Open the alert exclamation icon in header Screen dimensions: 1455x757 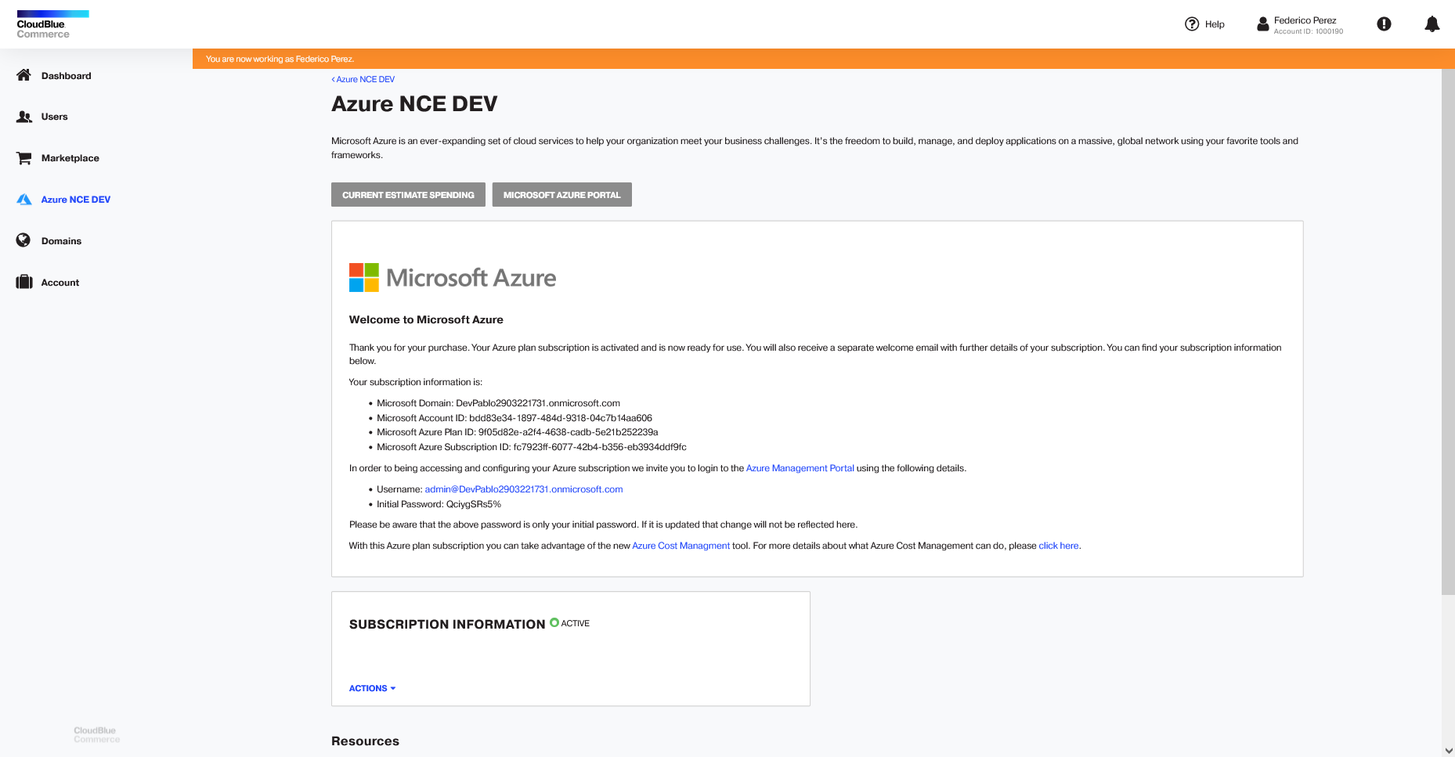(x=1384, y=24)
